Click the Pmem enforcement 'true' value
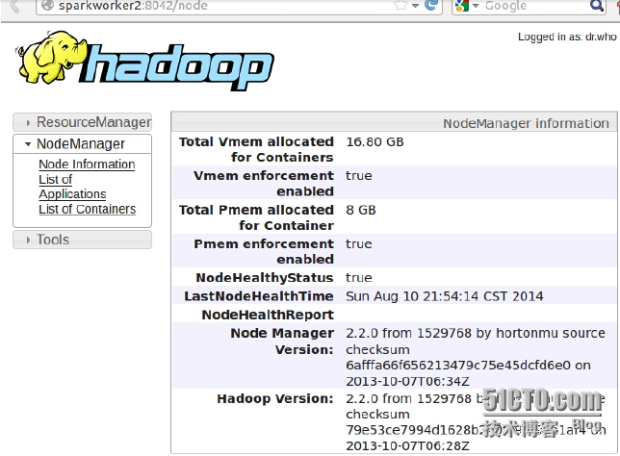This screenshot has width=620, height=456. coord(359,243)
